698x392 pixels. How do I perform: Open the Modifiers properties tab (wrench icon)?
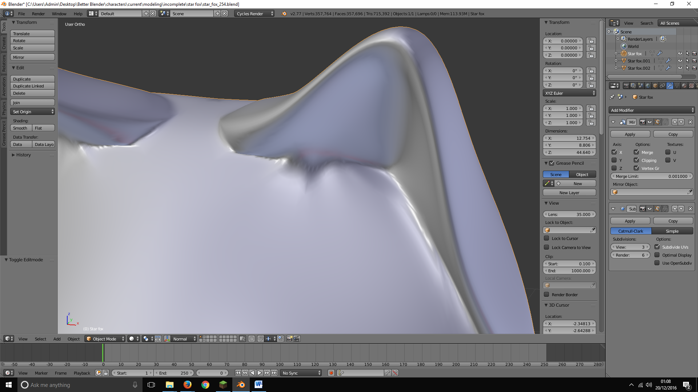coord(670,86)
